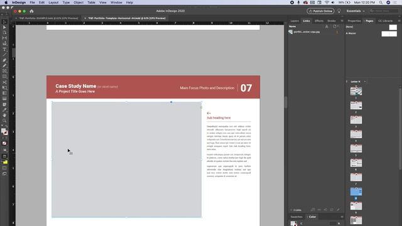Open the Links panel flyout menu
Screen dimensions: 402x226
342,21
